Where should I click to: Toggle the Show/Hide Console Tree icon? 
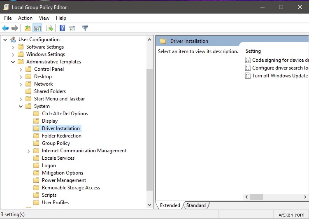pos(37,28)
